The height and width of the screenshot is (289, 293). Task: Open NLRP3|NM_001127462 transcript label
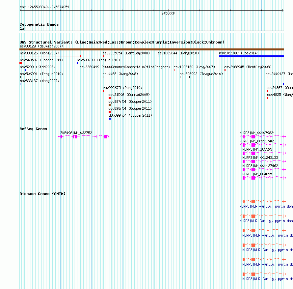click(260, 166)
